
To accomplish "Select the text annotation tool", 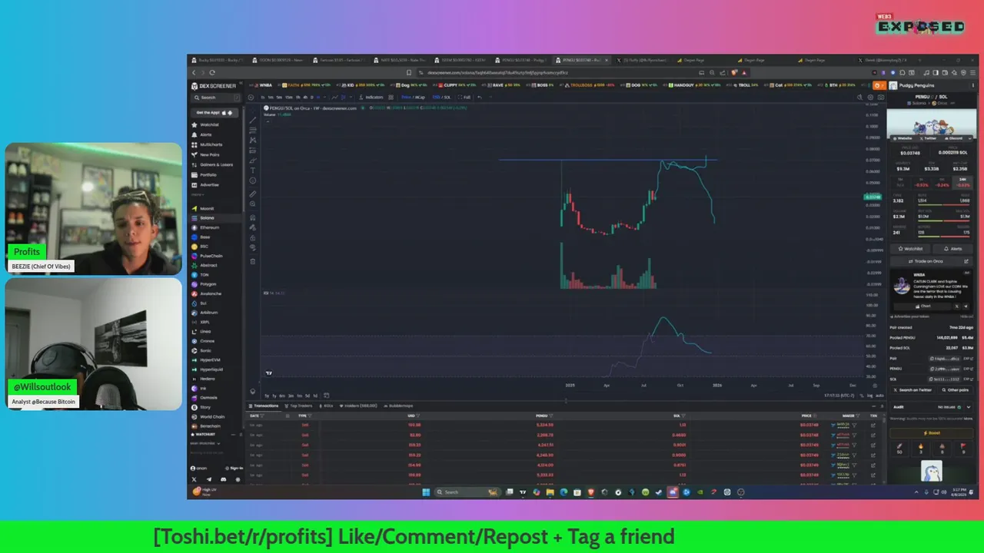I will pos(253,171).
